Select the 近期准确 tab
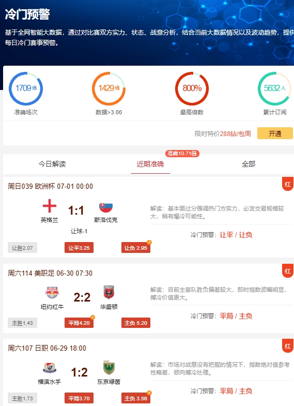Screen dimensions: 294x406 tap(150, 164)
